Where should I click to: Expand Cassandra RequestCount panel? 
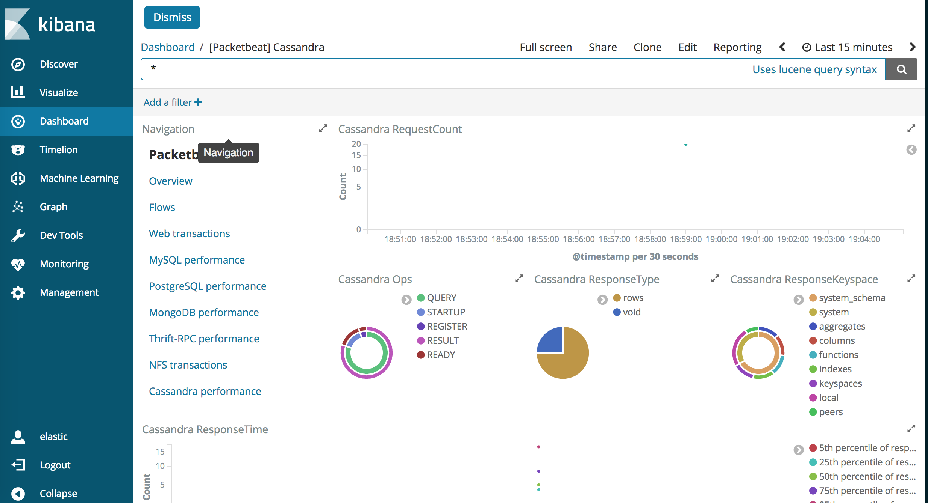pyautogui.click(x=911, y=129)
